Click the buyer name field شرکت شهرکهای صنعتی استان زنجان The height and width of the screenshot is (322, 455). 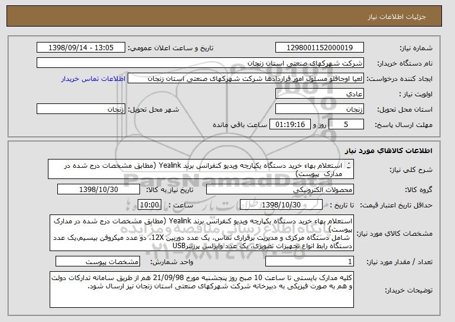(200, 63)
